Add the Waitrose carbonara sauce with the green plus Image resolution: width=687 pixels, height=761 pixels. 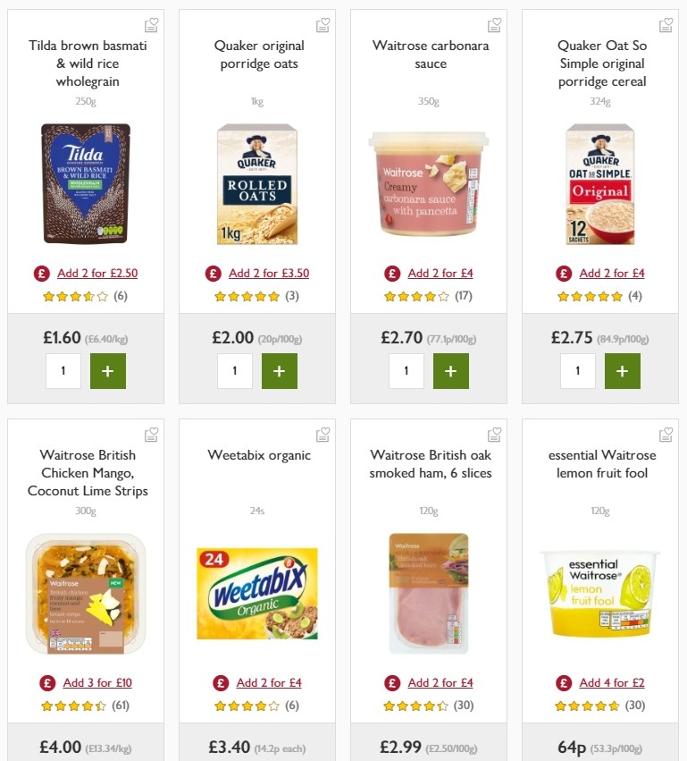[x=451, y=370]
